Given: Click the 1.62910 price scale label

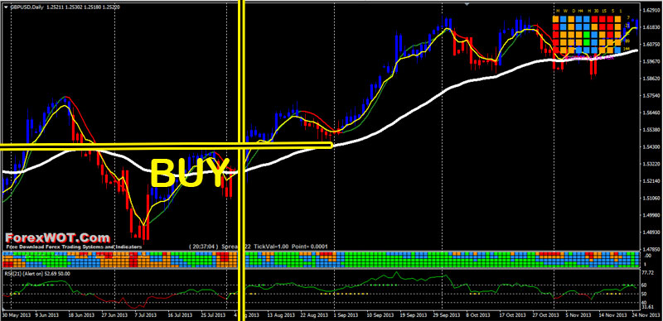Looking at the screenshot, I should pos(651,10).
